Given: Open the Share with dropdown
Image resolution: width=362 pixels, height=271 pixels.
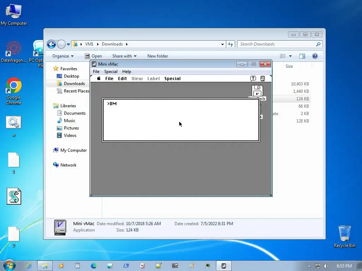Looking at the screenshot, I should point(124,56).
